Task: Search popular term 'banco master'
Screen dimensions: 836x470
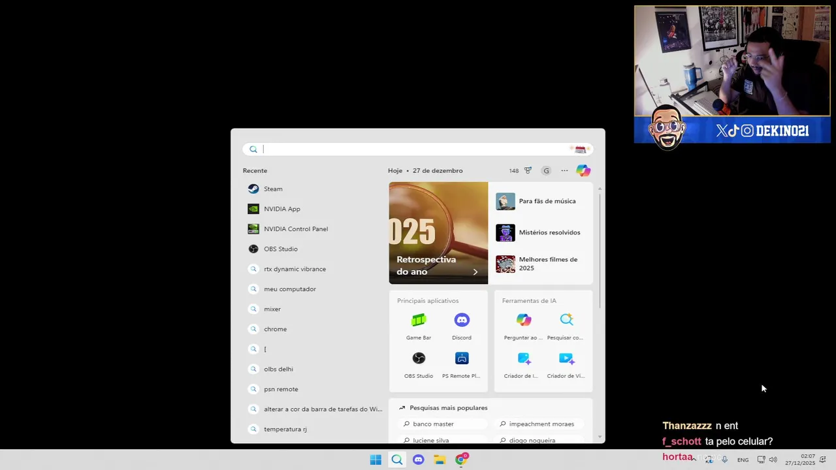Action: click(x=443, y=424)
